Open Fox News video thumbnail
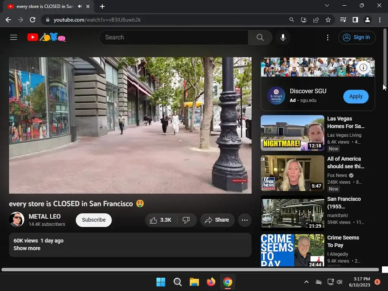The height and width of the screenshot is (291, 388). pos(292,173)
